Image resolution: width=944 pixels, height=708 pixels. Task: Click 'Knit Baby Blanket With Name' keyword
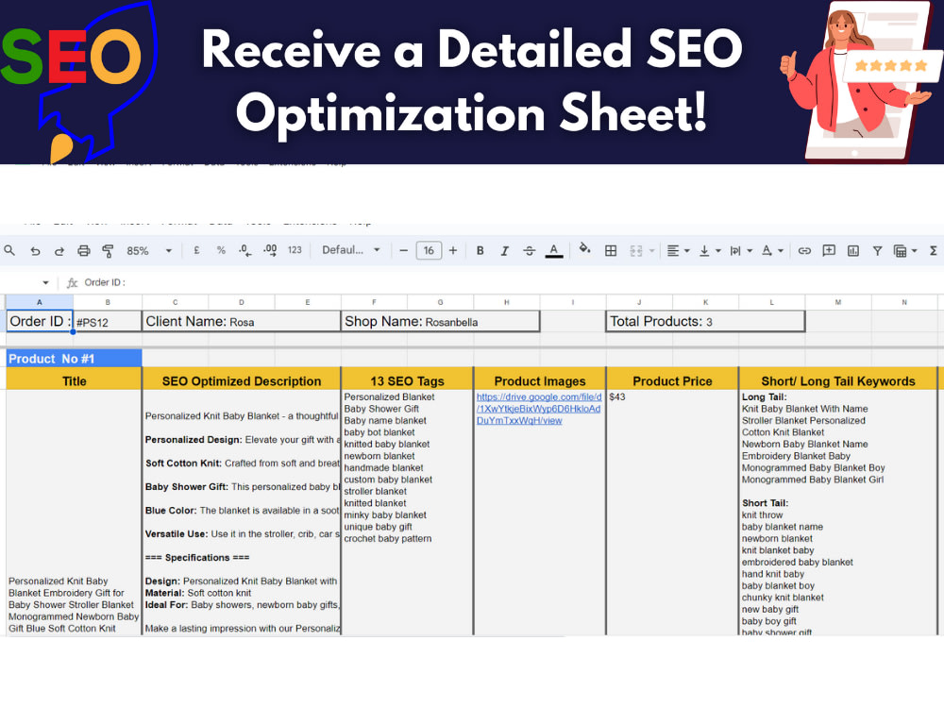tap(804, 409)
